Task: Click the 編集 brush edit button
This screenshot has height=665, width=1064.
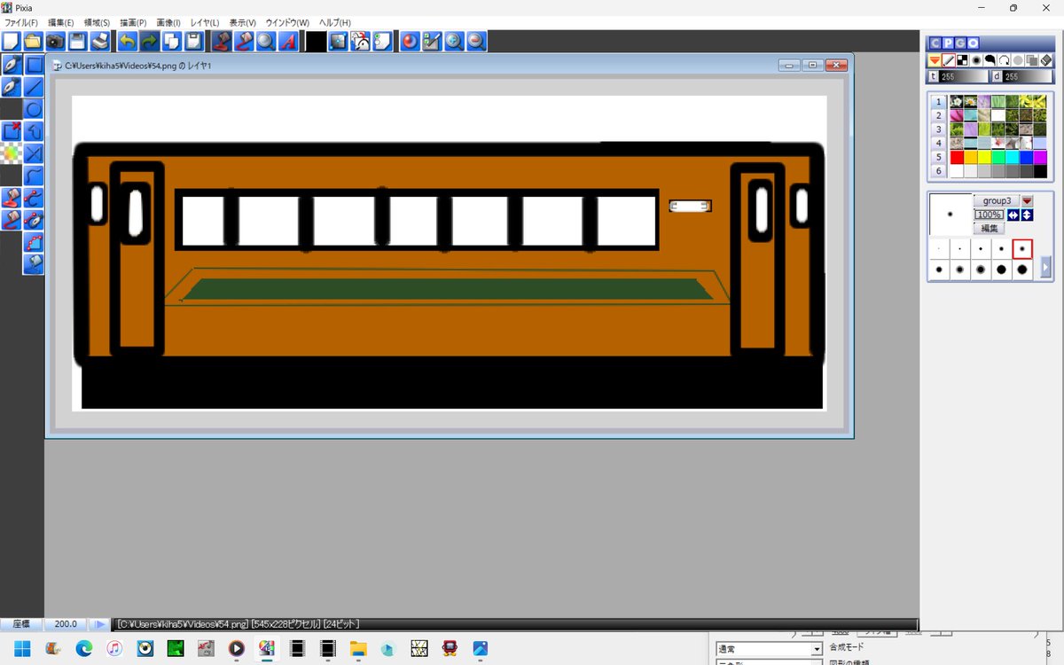Action: pos(990,229)
